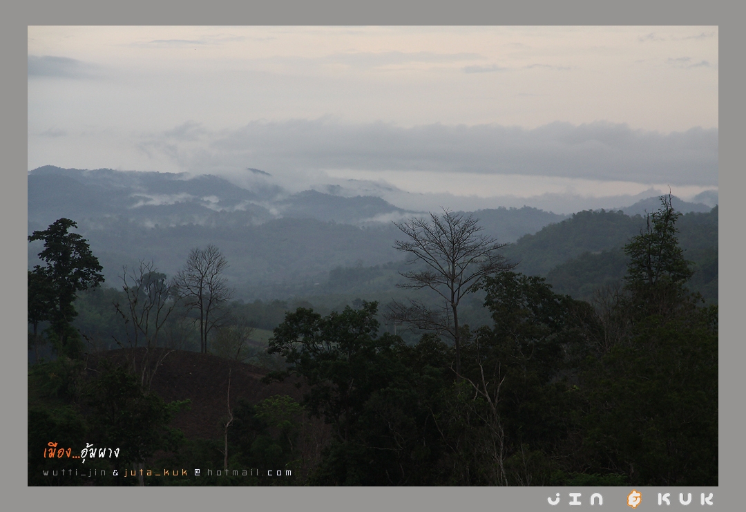Click the orange juta_kuk watermark text
Image resolution: width=746 pixels, height=512 pixels.
pos(156,473)
